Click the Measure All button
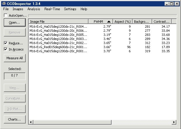The image size is (181, 129). click(x=15, y=58)
